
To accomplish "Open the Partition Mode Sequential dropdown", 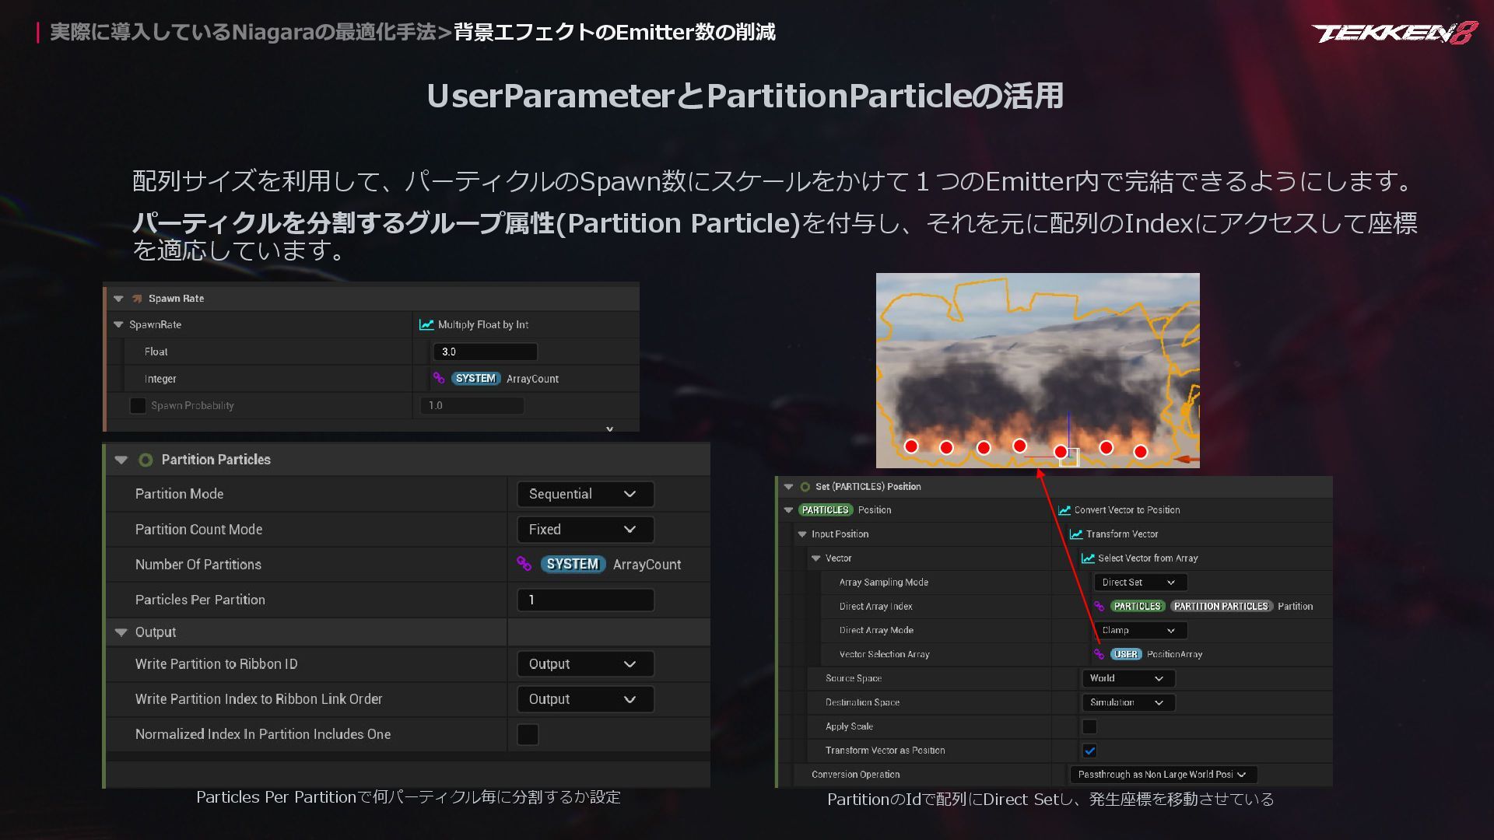I will click(585, 494).
